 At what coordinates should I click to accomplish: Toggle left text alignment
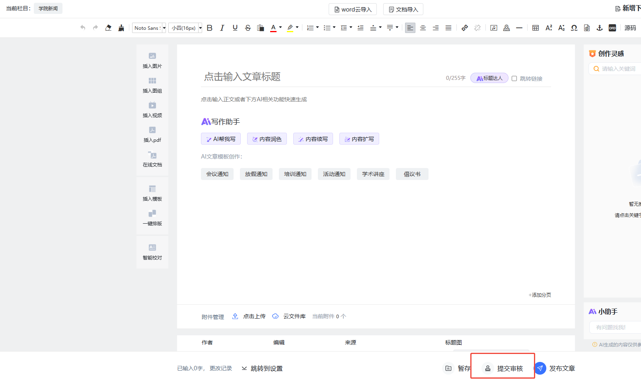(410, 28)
